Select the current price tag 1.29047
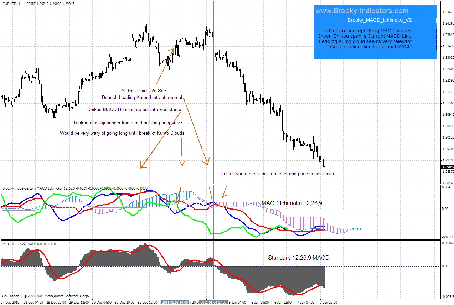Screen dimensions: 454x305 447,167
